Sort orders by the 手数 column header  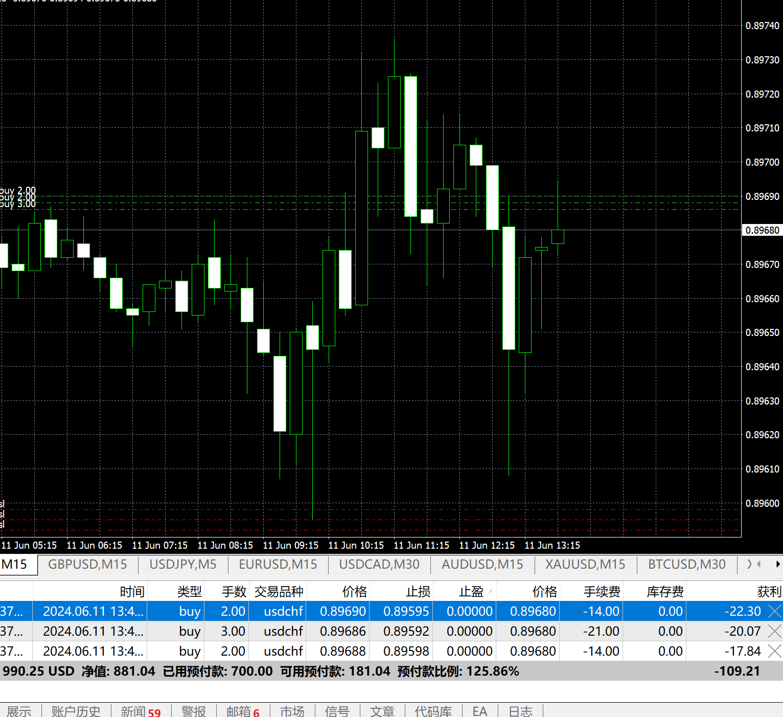(227, 592)
